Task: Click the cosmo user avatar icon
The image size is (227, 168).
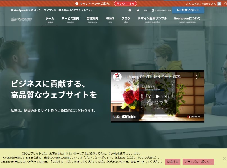Action: 219,4
